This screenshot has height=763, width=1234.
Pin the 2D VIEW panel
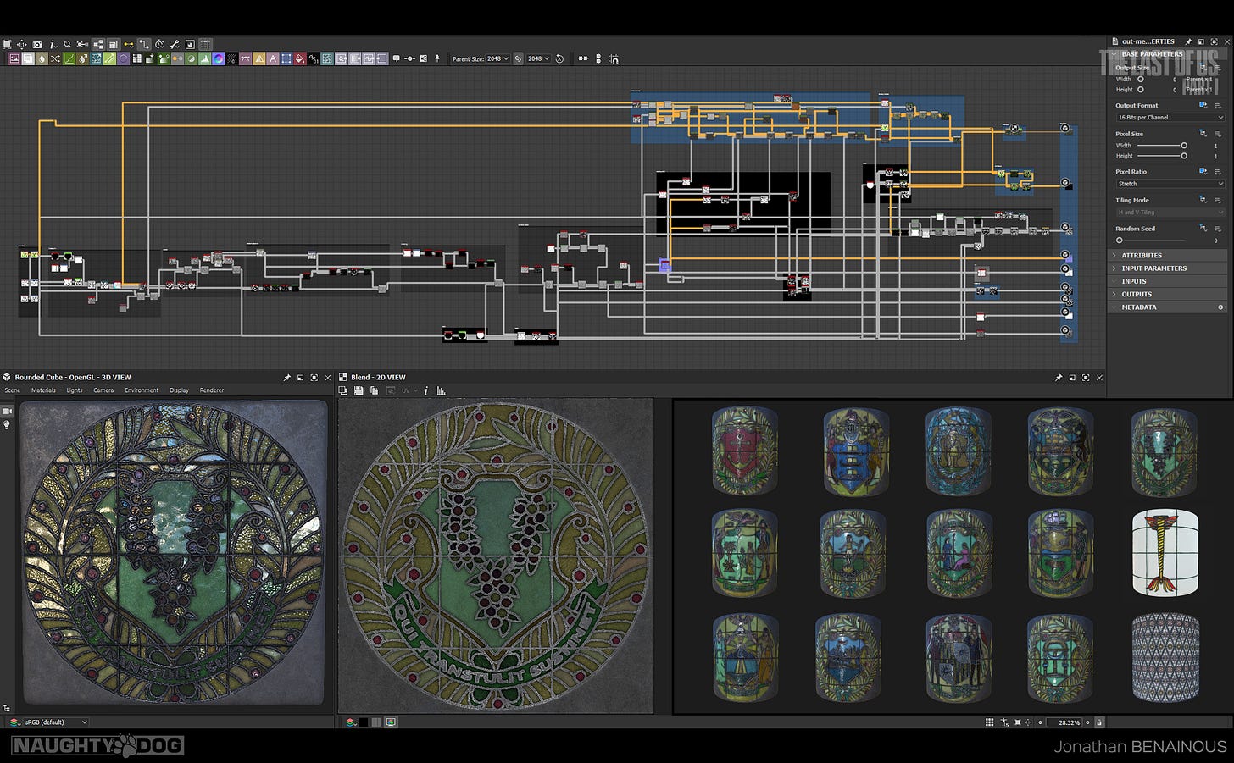(1059, 378)
